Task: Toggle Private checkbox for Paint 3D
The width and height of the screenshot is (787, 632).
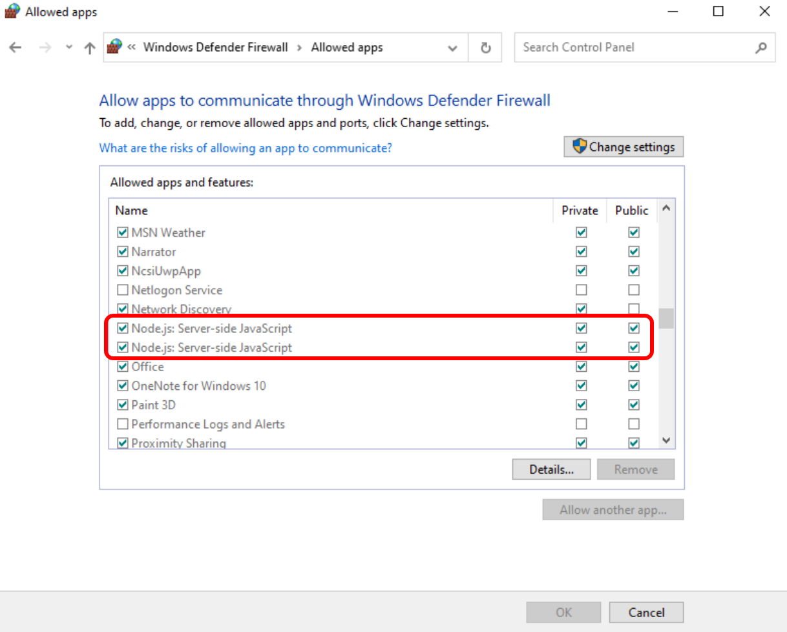Action: point(582,405)
